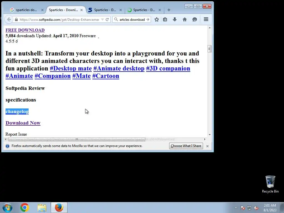284x213 pixels.
Task: Click the Download Now link
Action: pyautogui.click(x=23, y=123)
